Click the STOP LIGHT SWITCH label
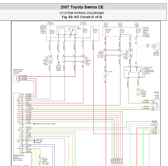Viewport: 168px width, 166px height. pos(150,70)
